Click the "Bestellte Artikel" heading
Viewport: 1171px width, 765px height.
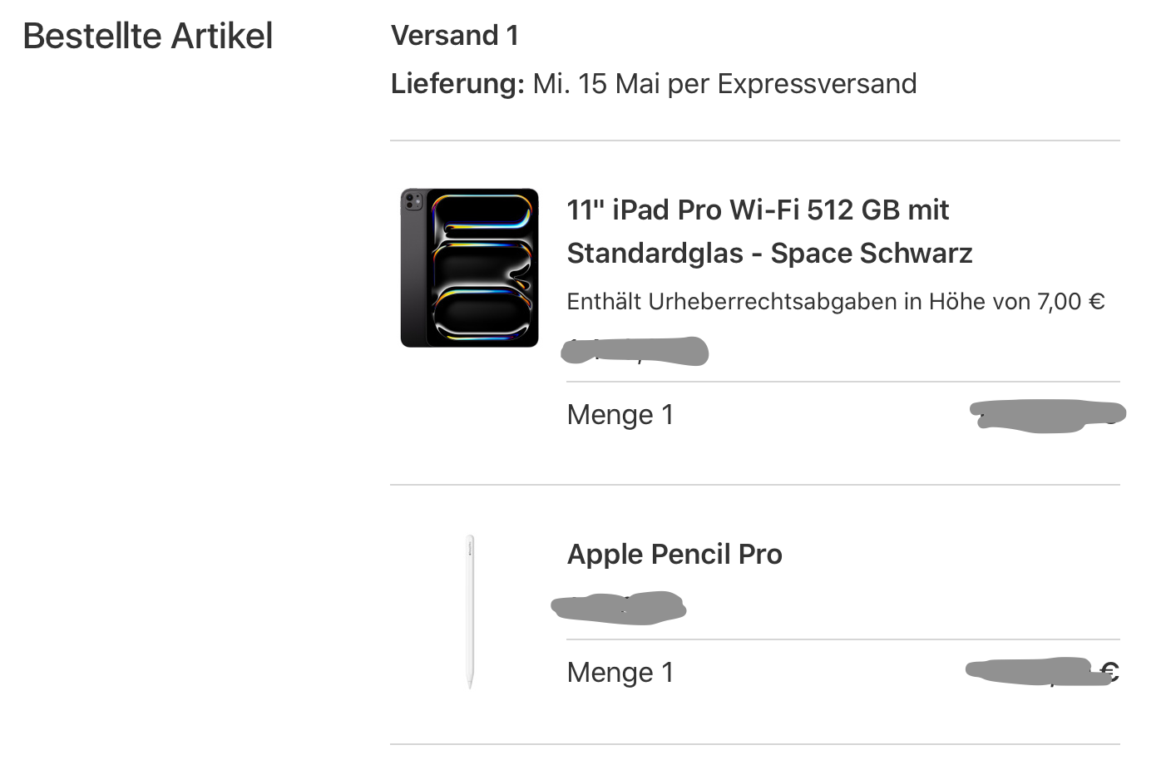coord(148,36)
